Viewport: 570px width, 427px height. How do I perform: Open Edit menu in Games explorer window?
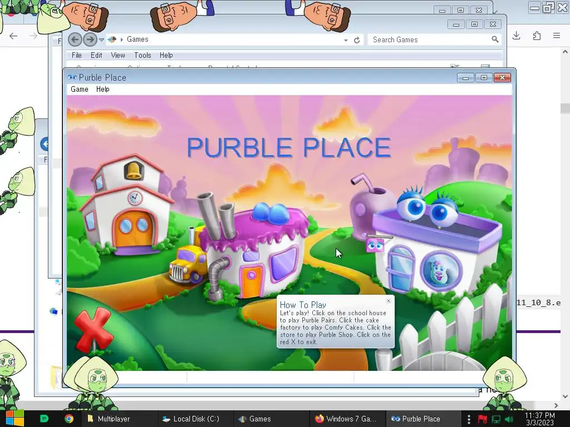[x=96, y=55]
